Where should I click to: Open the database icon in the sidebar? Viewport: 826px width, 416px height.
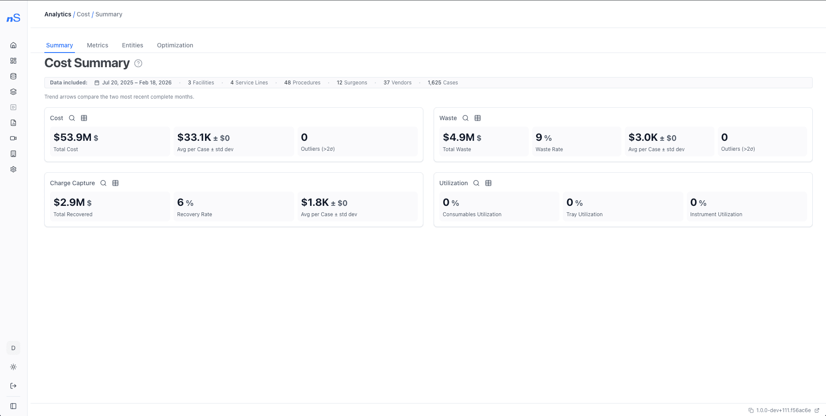(13, 76)
